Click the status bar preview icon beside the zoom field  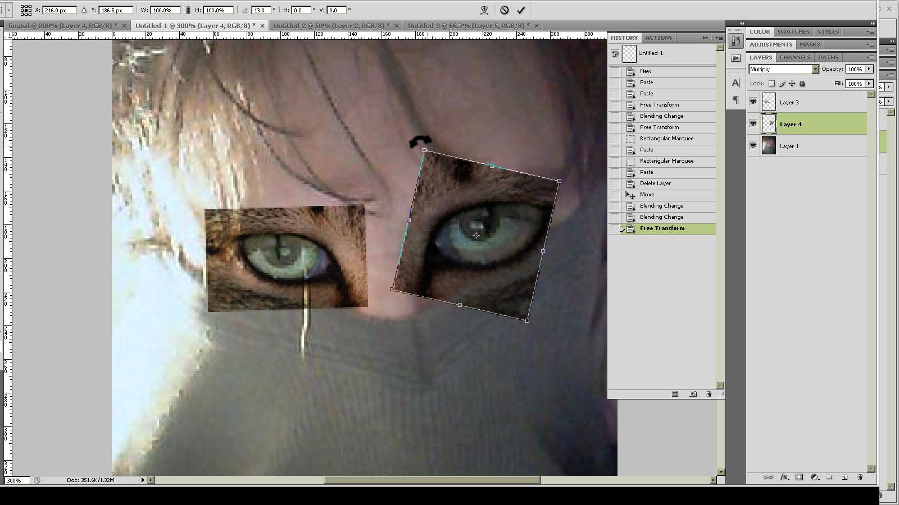tap(37, 480)
